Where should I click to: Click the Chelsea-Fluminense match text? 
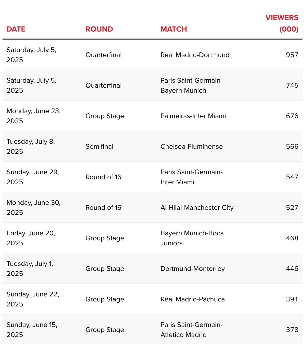(x=191, y=146)
